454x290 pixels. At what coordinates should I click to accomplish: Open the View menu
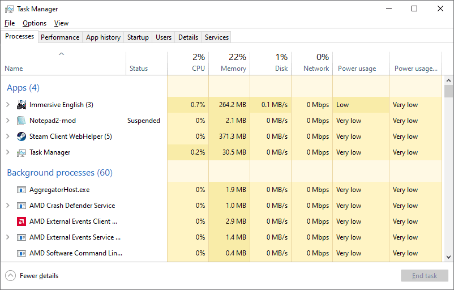click(x=61, y=23)
